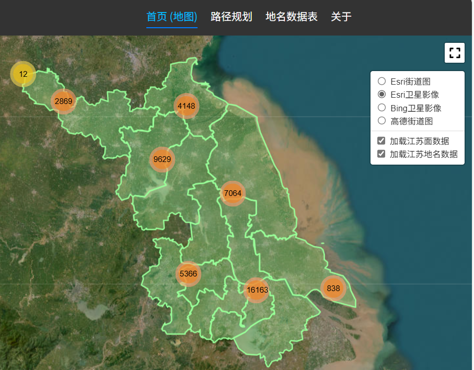Click the orange cluster marker labeled 5366
Image resolution: width=474 pixels, height=370 pixels.
coord(188,273)
